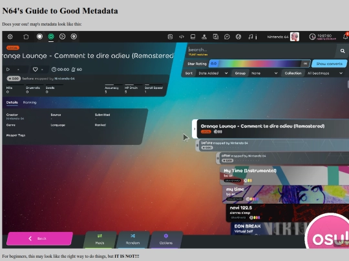Image resolution: width=349 pixels, height=261 pixels.
Task: Click the Star Rating upper infinity handle
Action: pyautogui.click(x=305, y=64)
